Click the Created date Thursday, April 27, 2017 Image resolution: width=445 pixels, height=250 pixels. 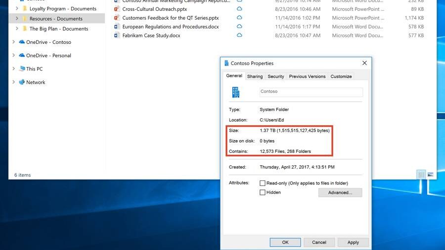(x=297, y=167)
